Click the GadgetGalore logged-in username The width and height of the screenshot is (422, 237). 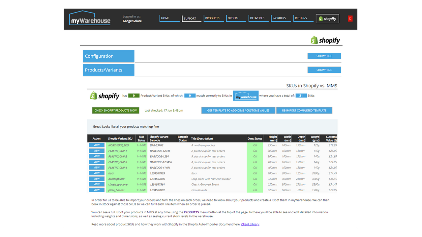132,21
